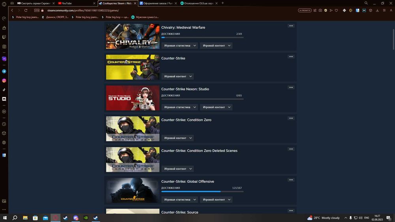Click the page vertical scrollbar
Screen dimensions: 395x222
coord(393,39)
